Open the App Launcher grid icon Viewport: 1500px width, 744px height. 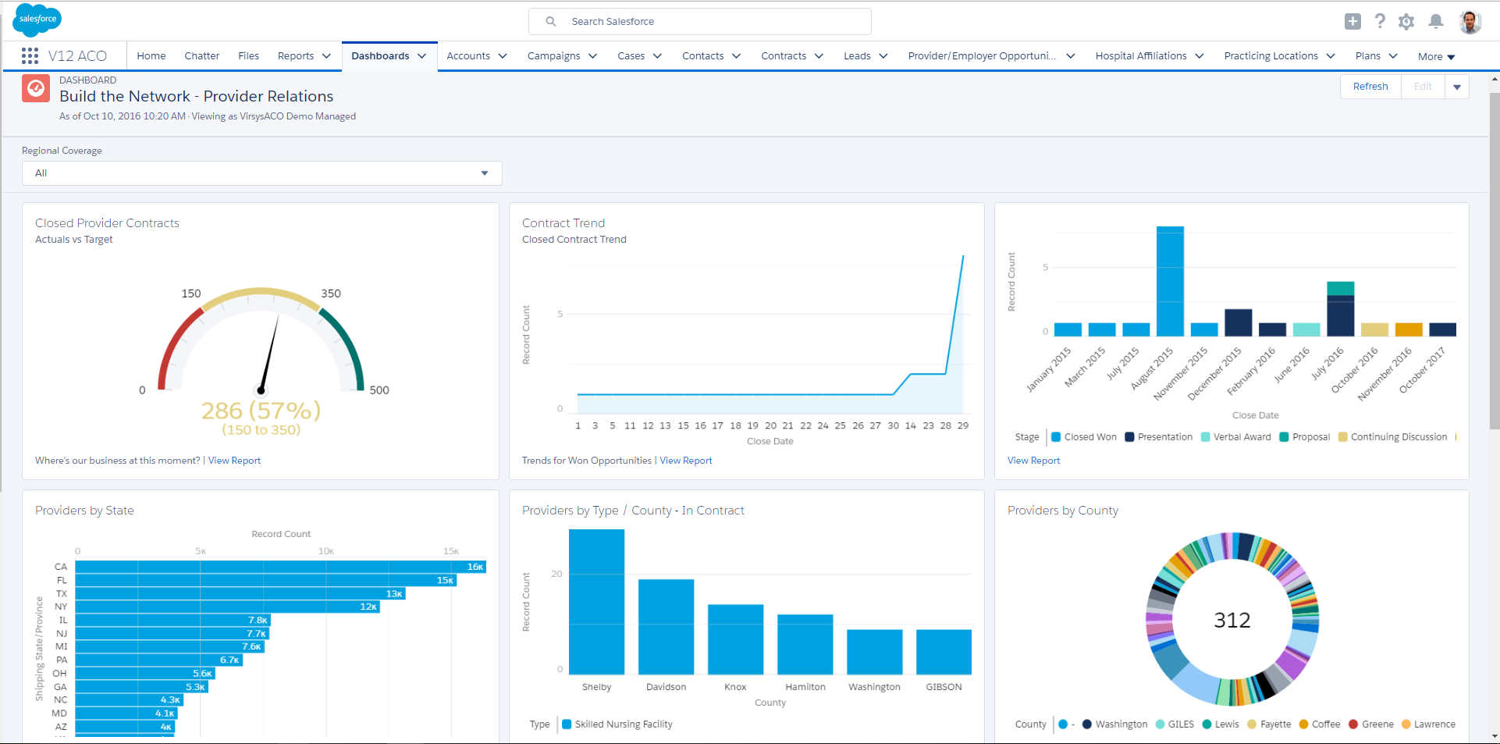tap(30, 55)
